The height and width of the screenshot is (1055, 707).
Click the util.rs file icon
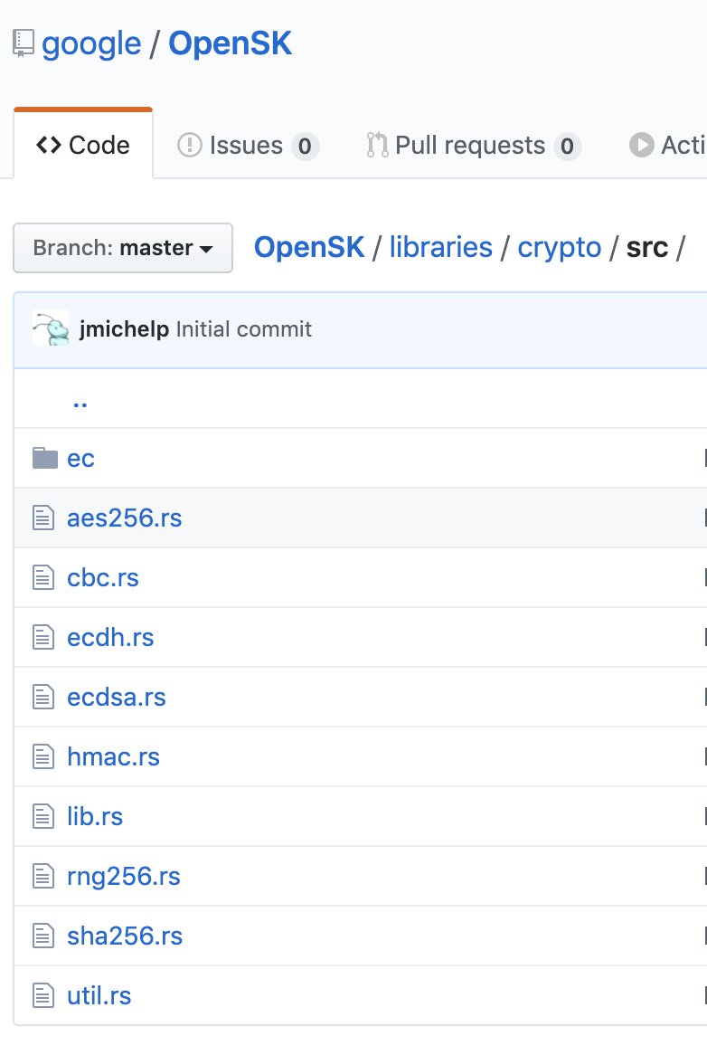tap(43, 997)
